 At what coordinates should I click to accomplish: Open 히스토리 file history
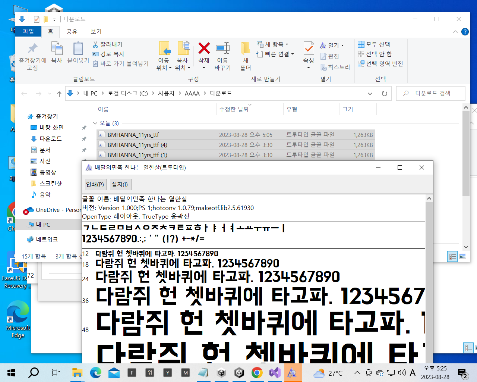[x=335, y=67]
